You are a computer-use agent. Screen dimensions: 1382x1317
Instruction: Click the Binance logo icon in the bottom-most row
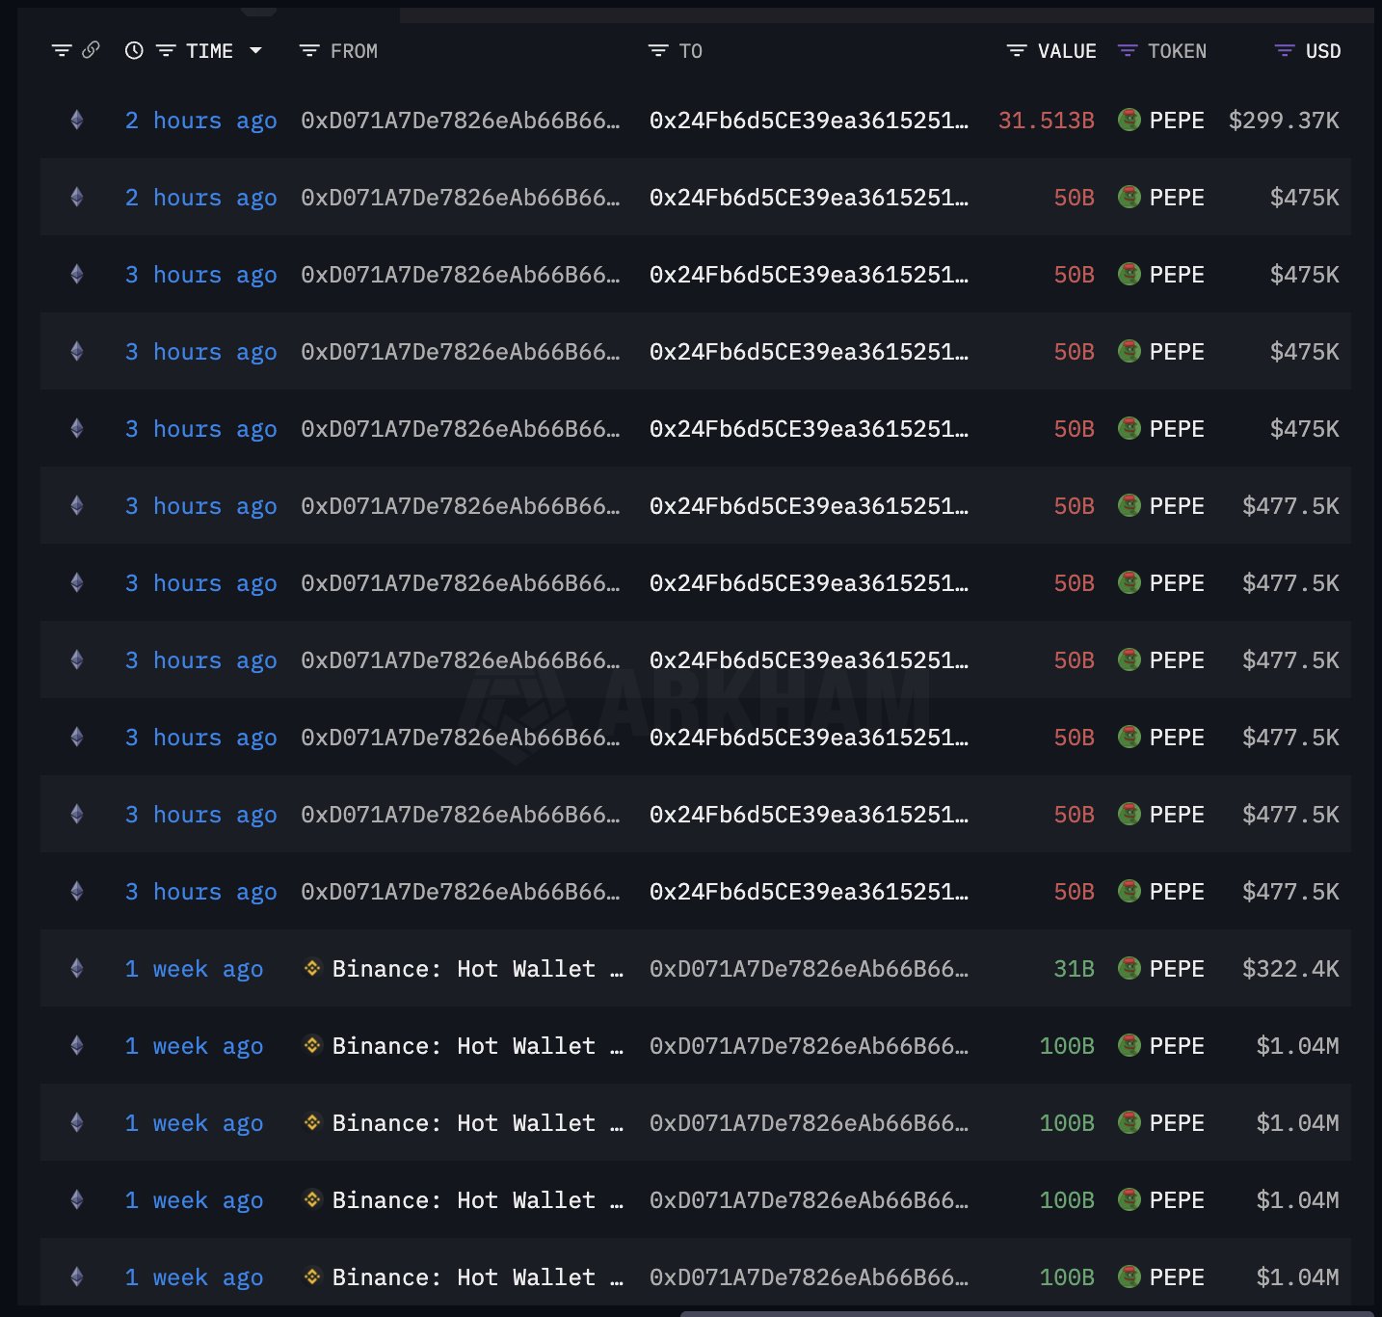[x=312, y=1276]
